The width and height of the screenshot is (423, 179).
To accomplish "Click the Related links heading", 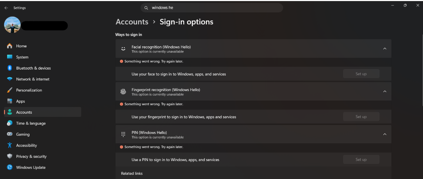I will tap(132, 173).
